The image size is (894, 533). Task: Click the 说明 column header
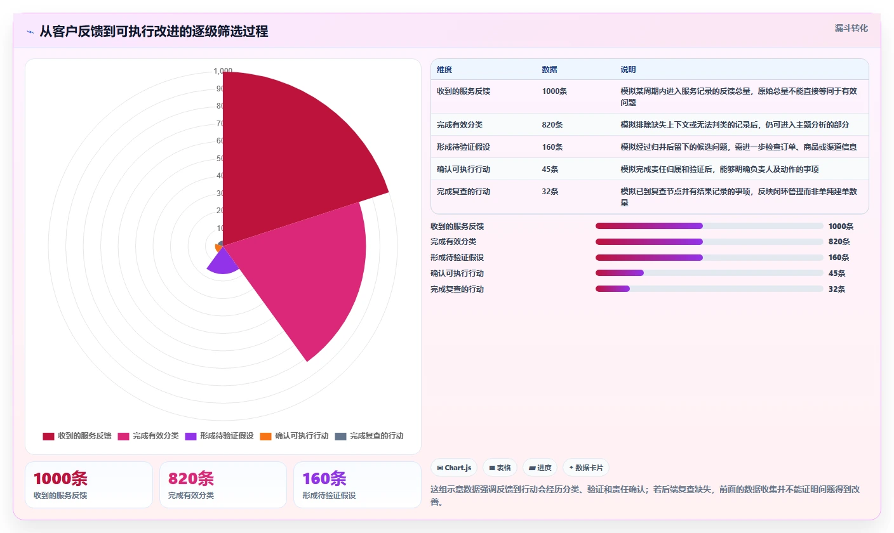click(x=628, y=70)
